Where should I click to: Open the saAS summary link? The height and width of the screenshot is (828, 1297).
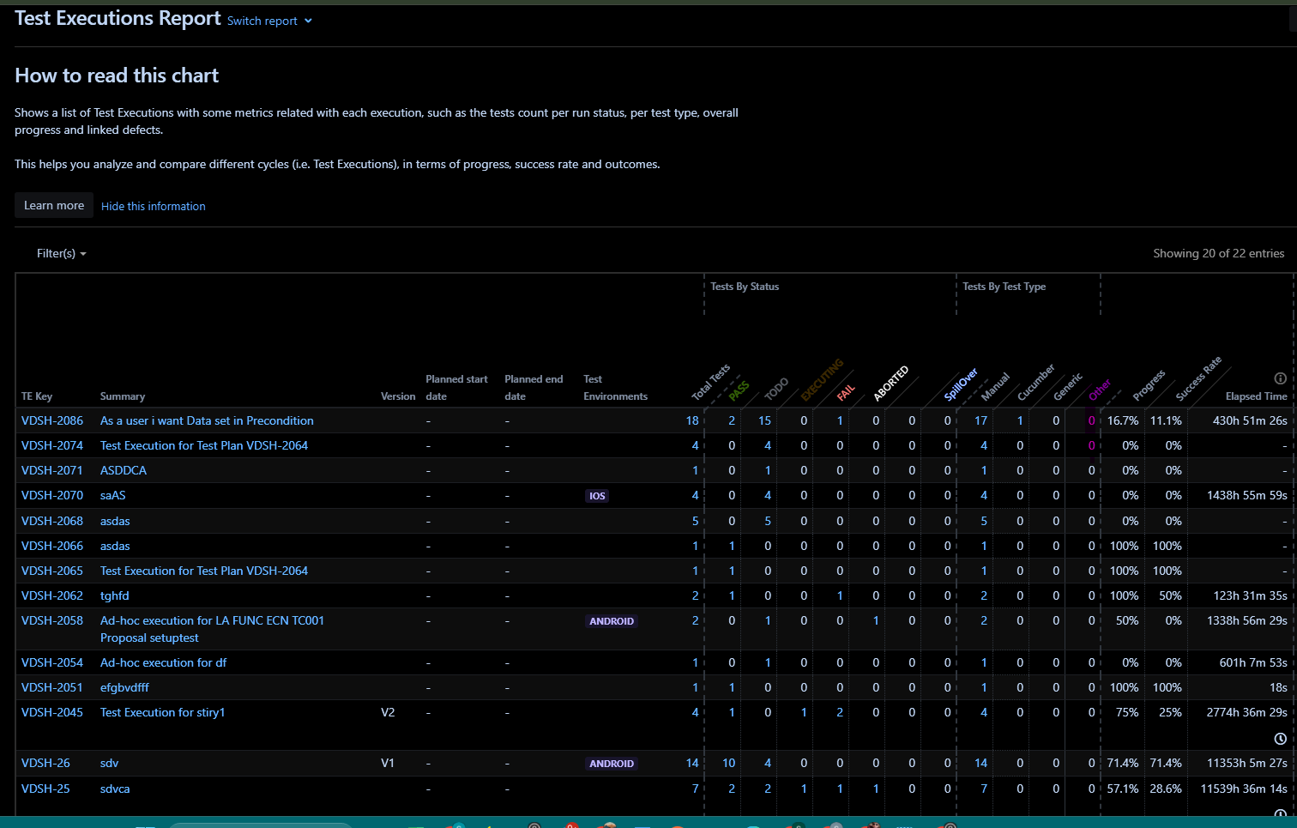[113, 495]
